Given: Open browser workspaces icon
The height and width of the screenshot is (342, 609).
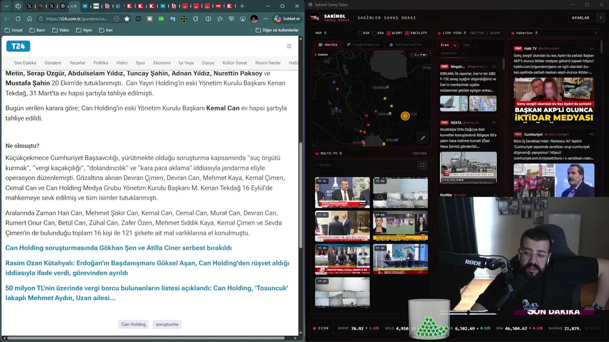Looking at the screenshot, I should [18, 6].
